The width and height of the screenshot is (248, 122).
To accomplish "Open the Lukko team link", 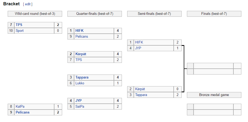I will coord(80,83).
